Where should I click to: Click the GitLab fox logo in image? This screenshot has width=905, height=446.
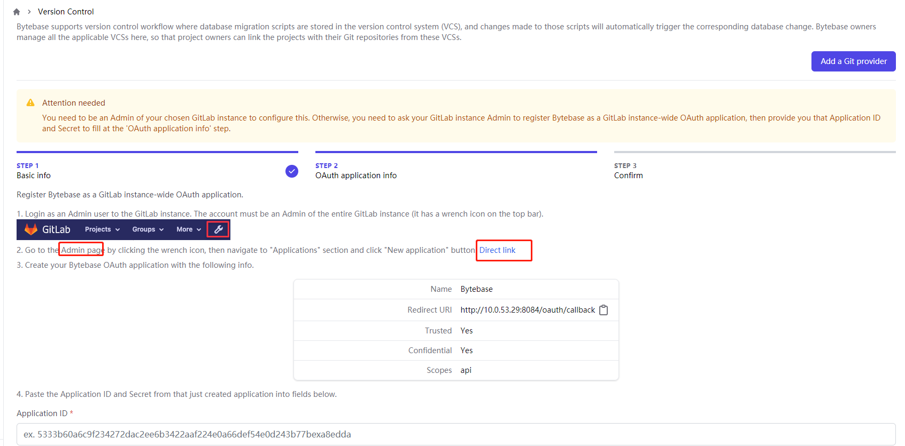tap(31, 229)
